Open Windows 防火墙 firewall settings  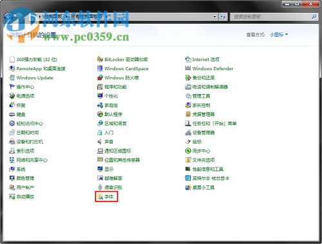coord(118,78)
